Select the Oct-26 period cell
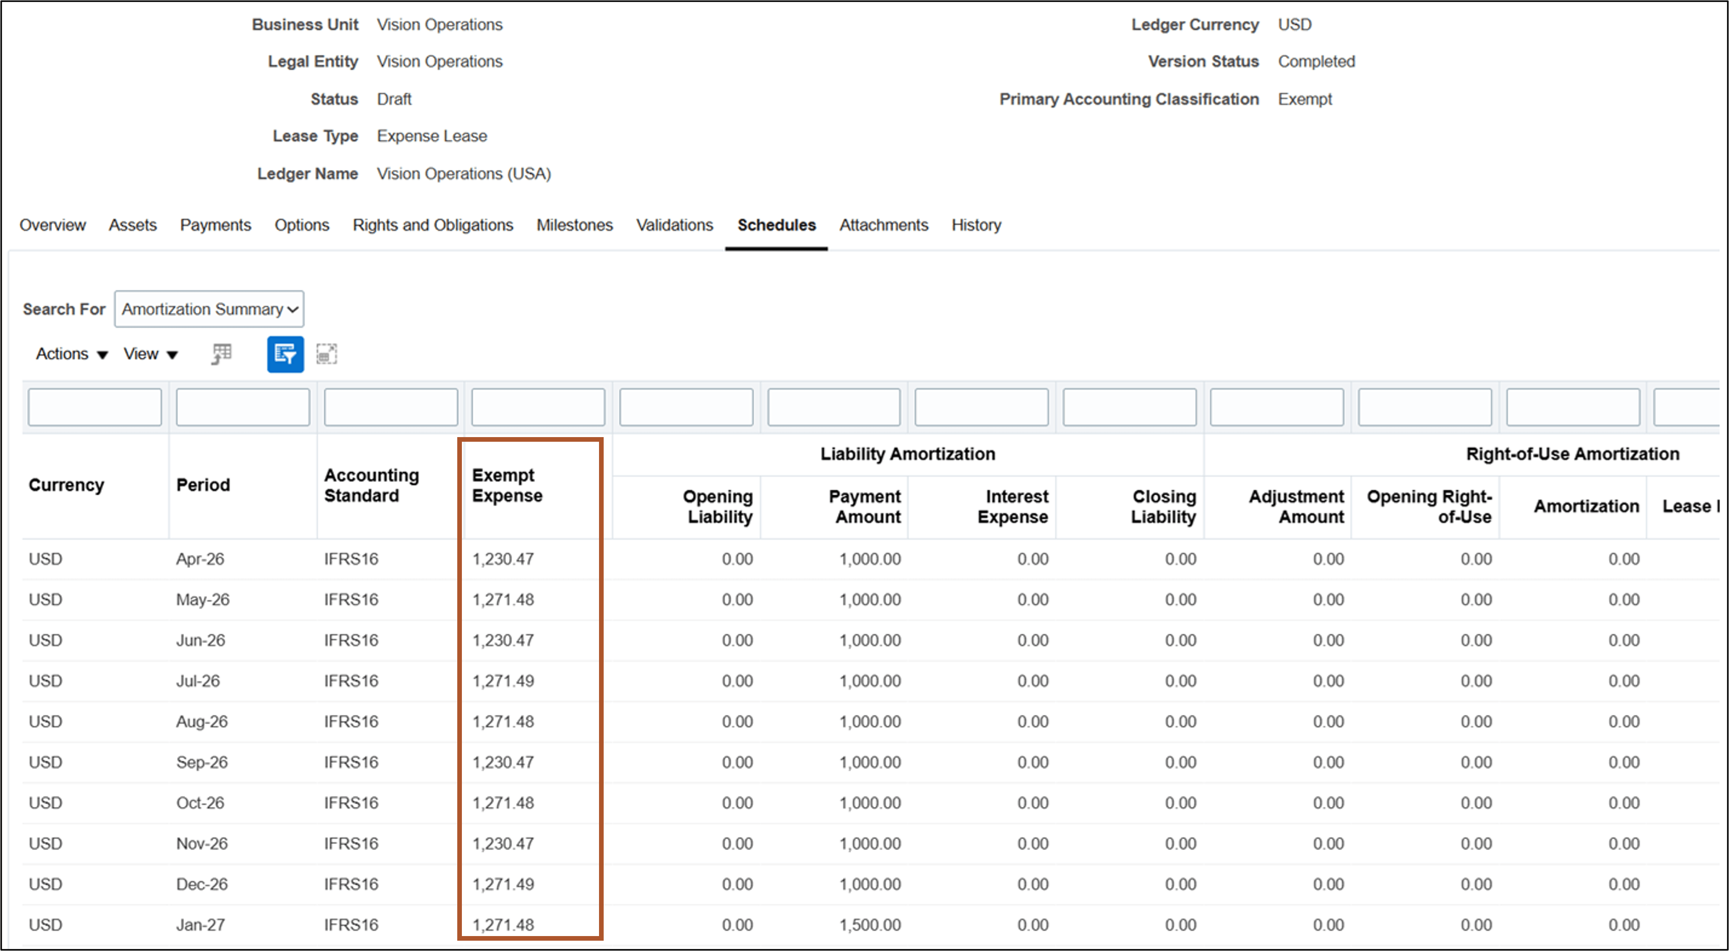Image resolution: width=1729 pixels, height=951 pixels. [200, 803]
